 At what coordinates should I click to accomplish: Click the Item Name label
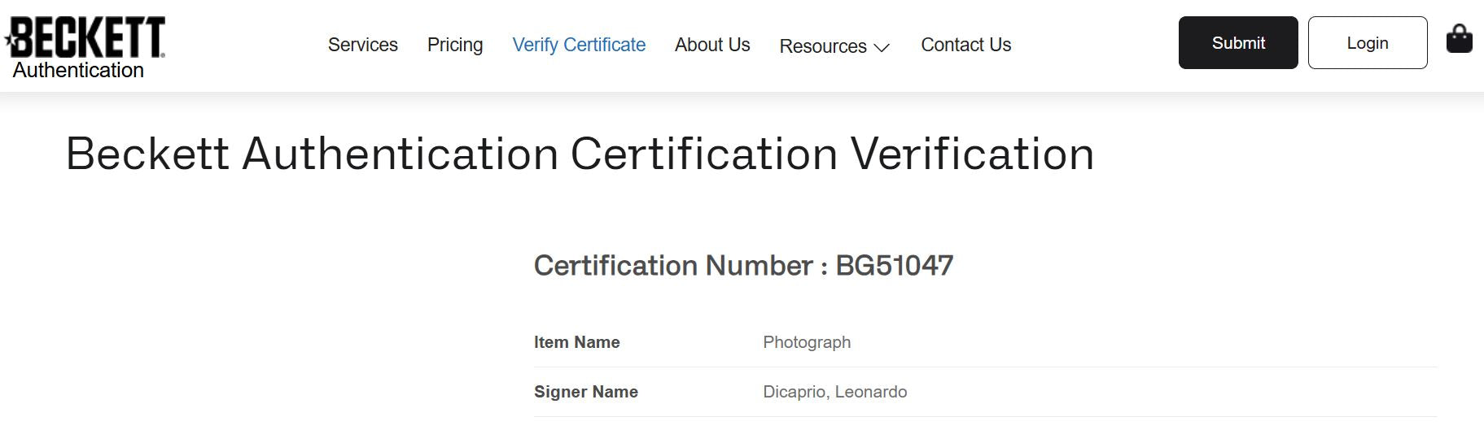(577, 342)
